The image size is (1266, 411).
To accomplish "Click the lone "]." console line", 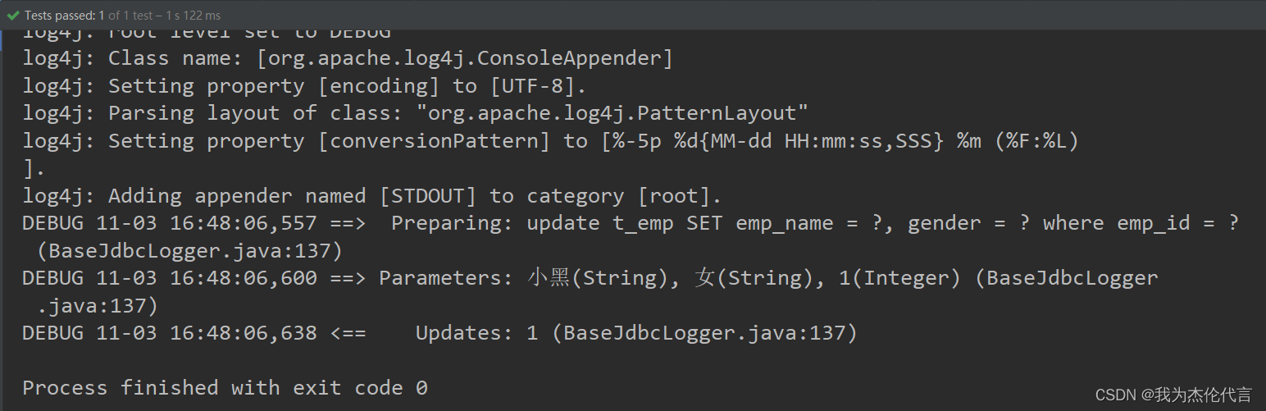I will point(34,169).
